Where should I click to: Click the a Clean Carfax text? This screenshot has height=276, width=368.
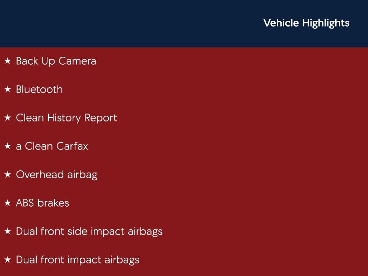point(52,146)
